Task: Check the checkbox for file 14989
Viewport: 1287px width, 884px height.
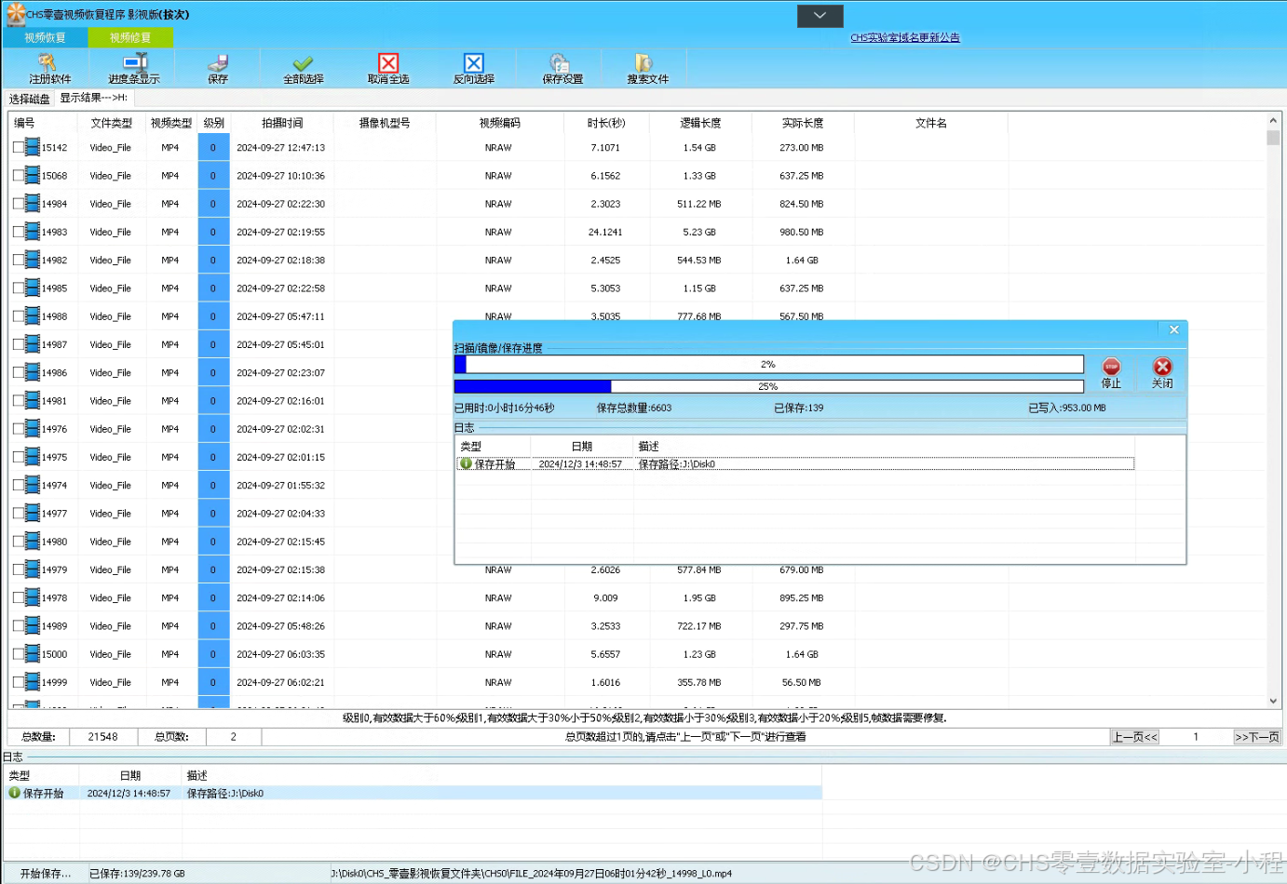Action: click(x=19, y=626)
